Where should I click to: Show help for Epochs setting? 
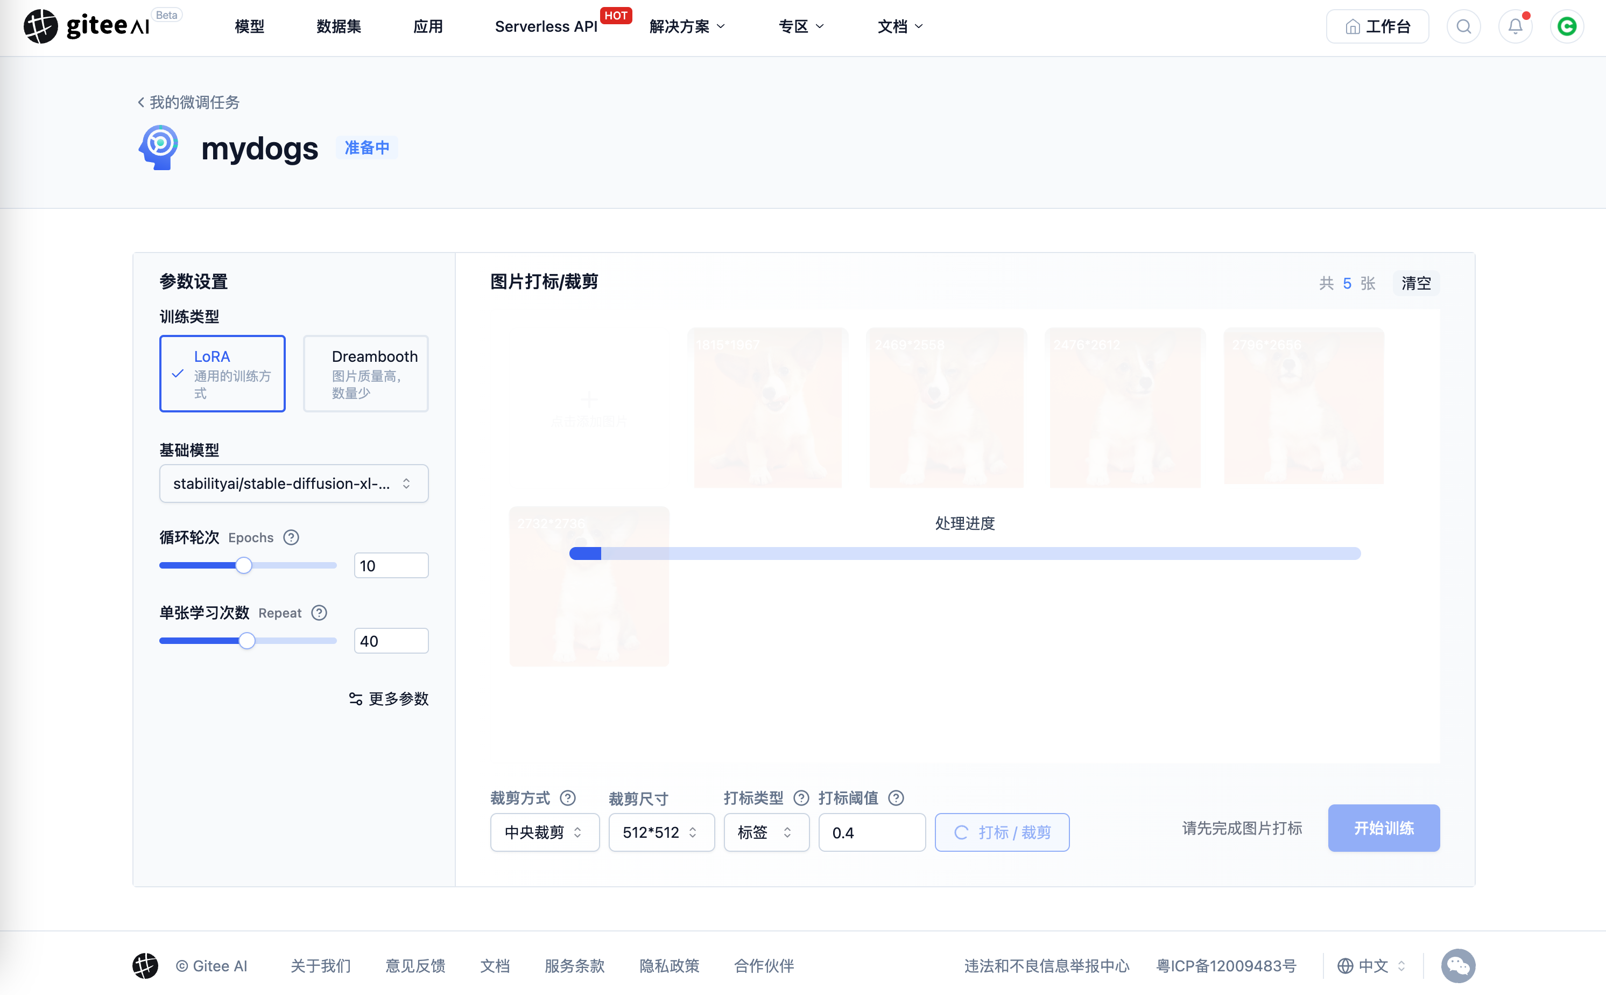click(x=291, y=538)
